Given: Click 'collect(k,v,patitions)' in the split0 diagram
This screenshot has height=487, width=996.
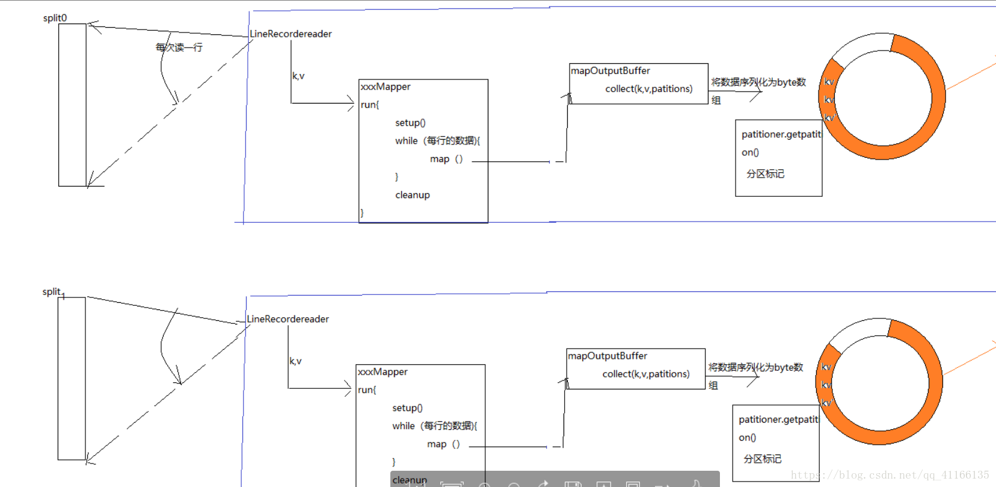Looking at the screenshot, I should [x=649, y=88].
